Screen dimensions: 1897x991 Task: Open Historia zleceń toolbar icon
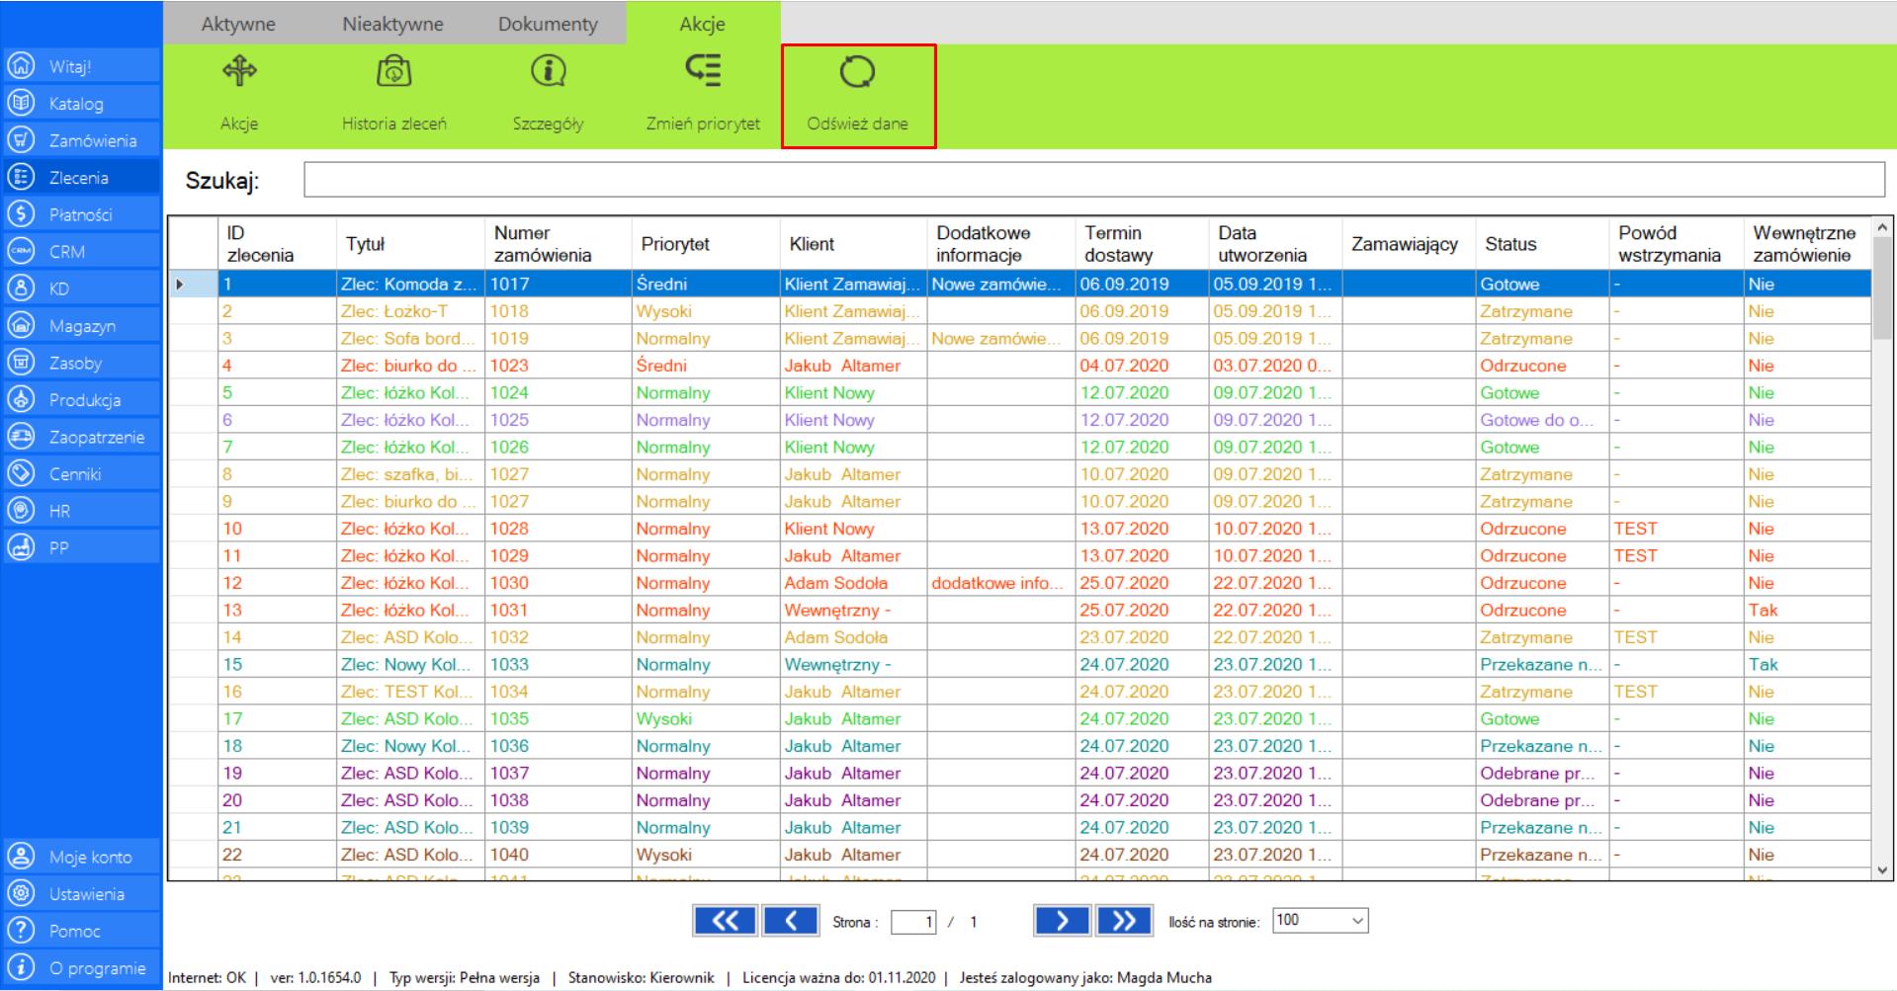pos(394,70)
